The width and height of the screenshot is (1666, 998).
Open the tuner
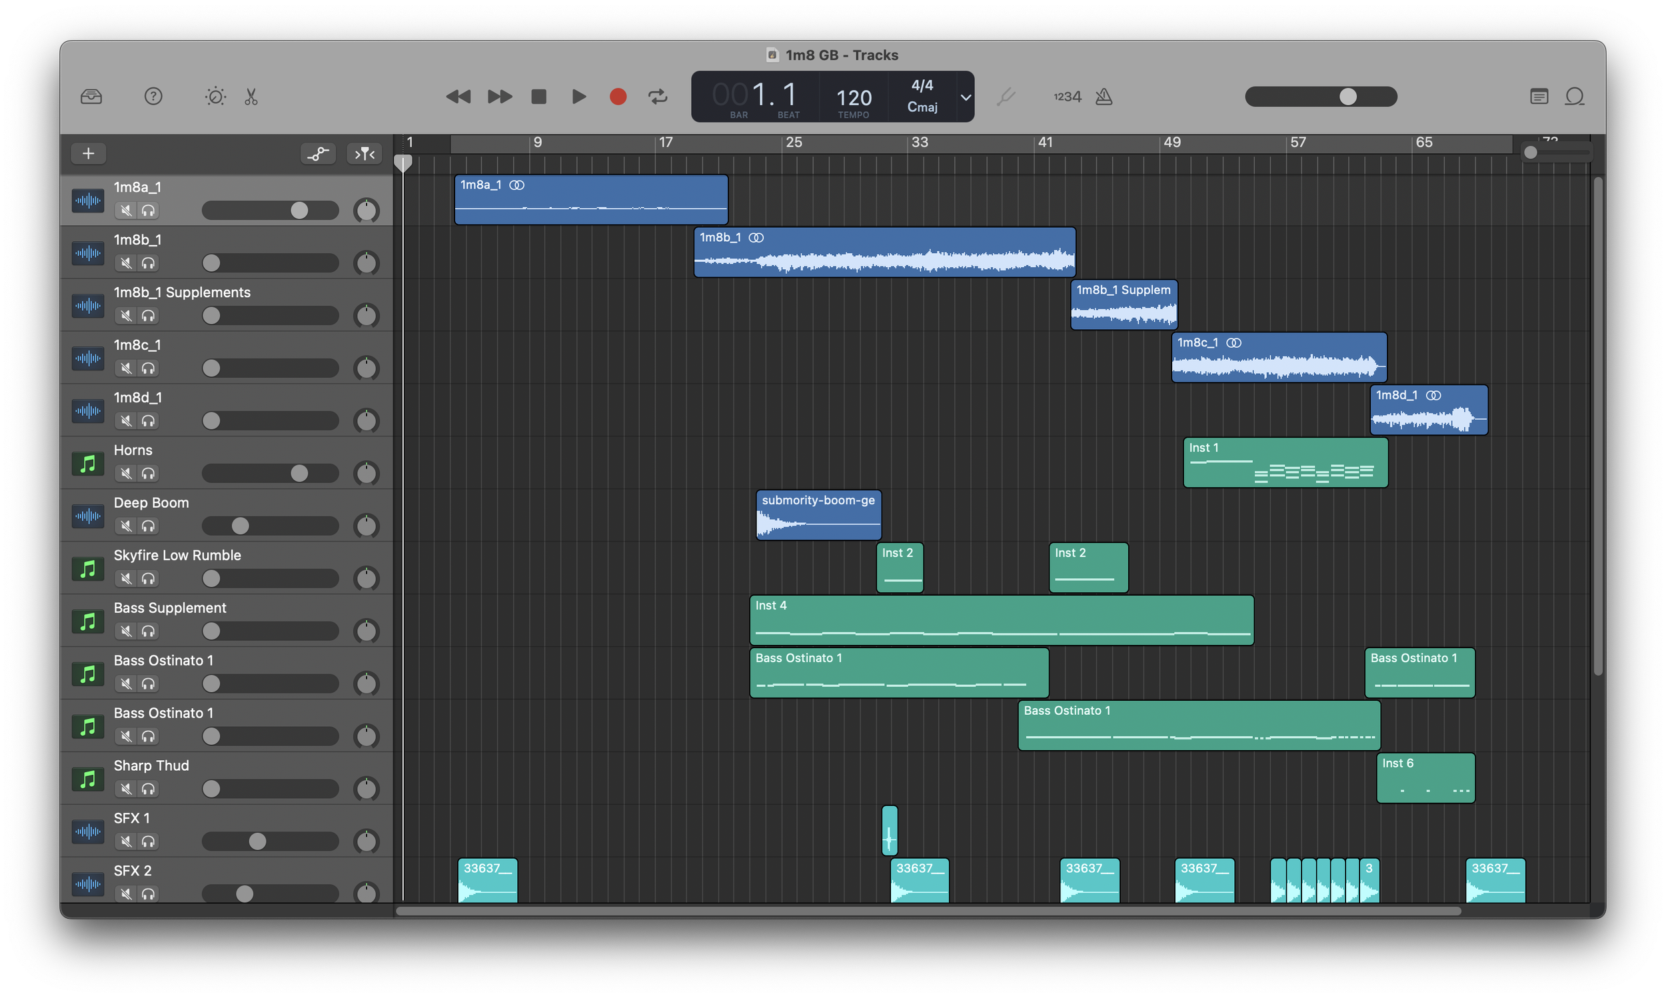1006,97
